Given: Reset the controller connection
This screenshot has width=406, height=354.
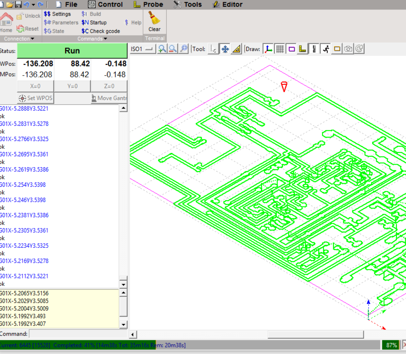Looking at the screenshot, I should pyautogui.click(x=27, y=29).
